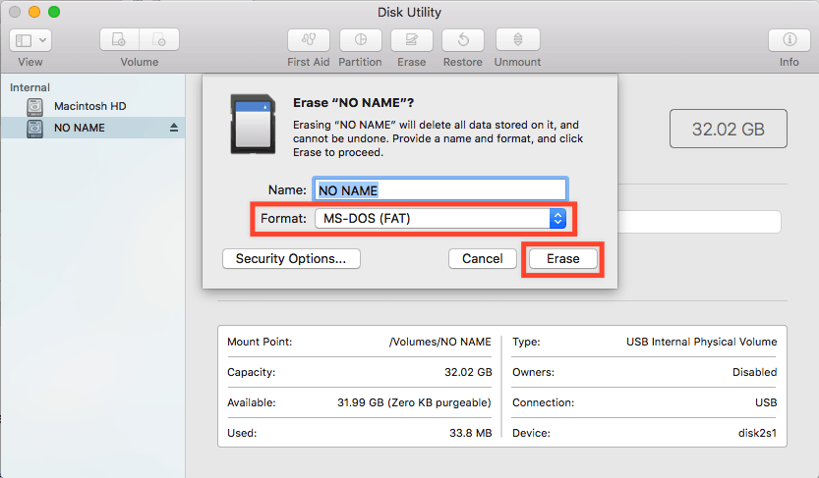Select the NO NAME disk icon in sidebar
Image resolution: width=819 pixels, height=478 pixels.
(x=35, y=129)
